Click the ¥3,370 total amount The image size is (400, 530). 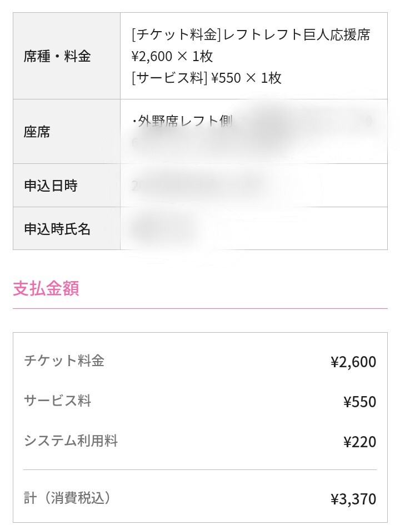[353, 499]
